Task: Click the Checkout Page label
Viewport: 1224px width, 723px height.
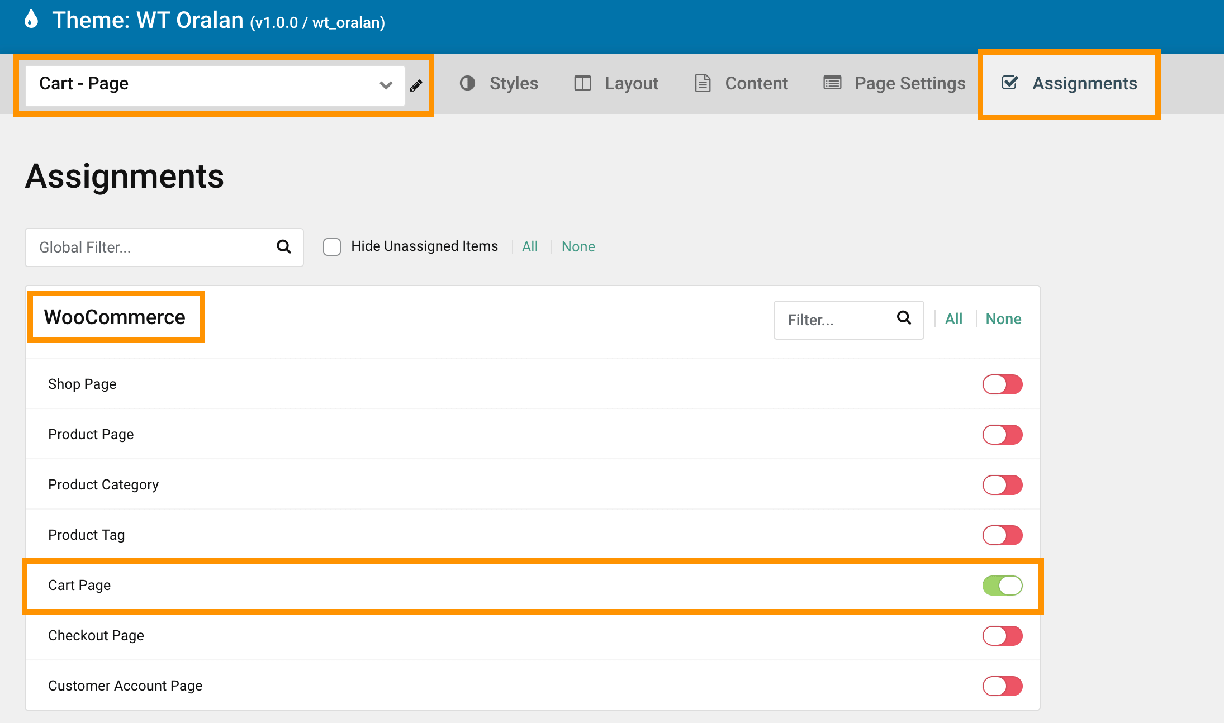Action: [96, 635]
